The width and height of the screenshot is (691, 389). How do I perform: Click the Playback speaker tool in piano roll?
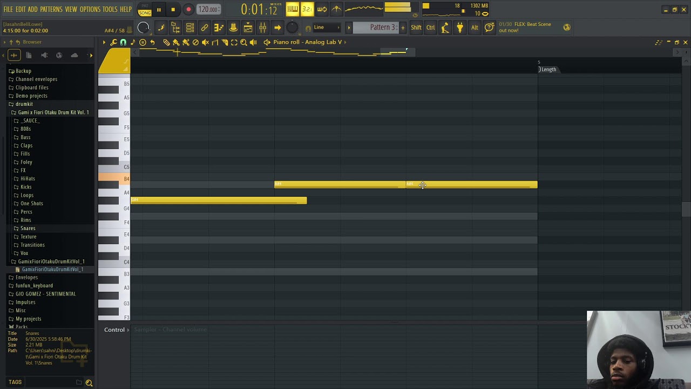click(x=253, y=42)
